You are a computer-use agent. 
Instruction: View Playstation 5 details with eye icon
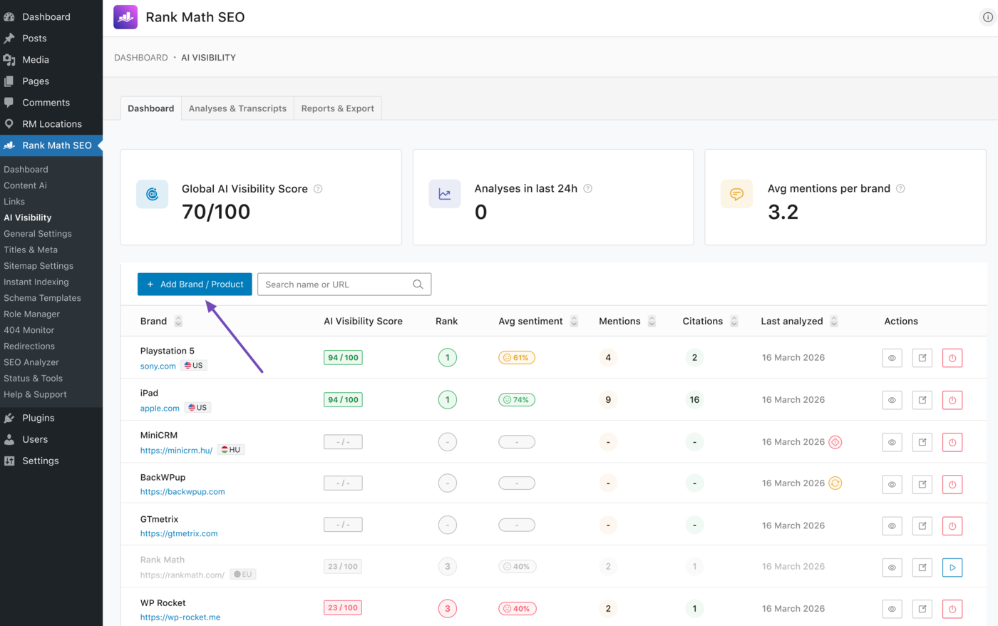[892, 358]
